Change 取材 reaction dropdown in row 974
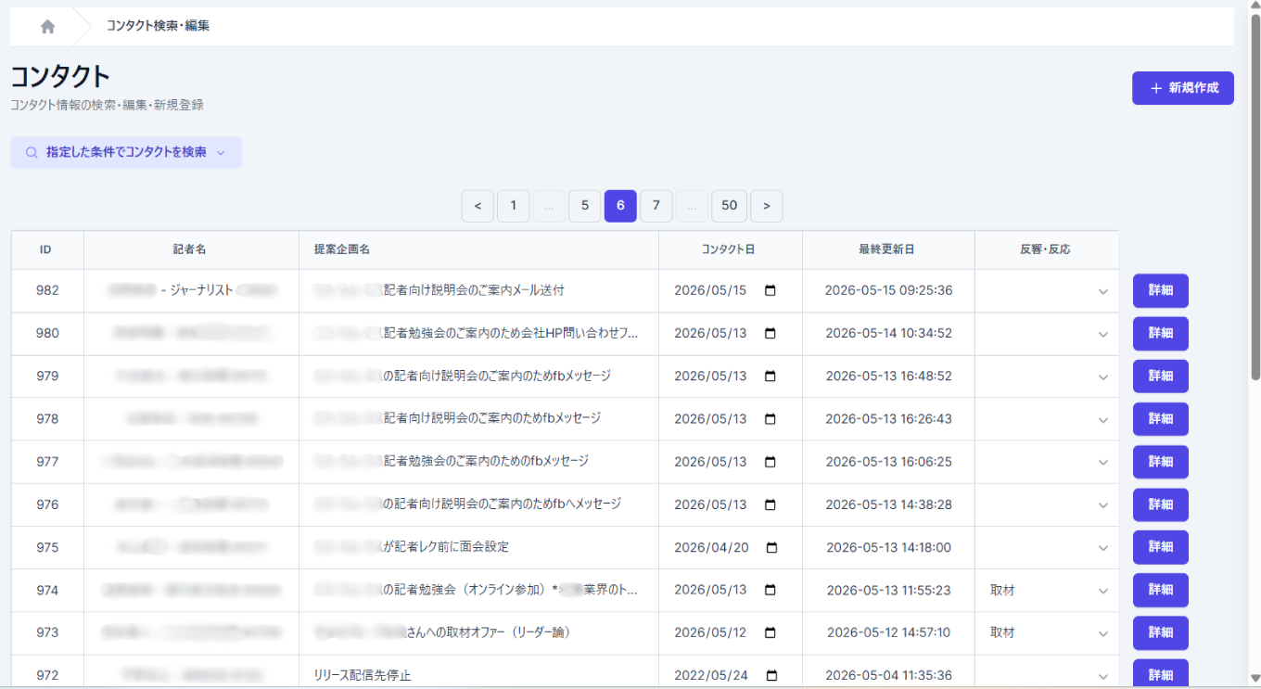This screenshot has width=1261, height=689. [1047, 590]
